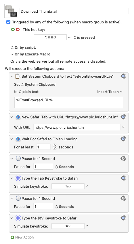The width and height of the screenshot is (134, 244).
Task: Open the Insert Token dropdown
Action: [x=110, y=92]
